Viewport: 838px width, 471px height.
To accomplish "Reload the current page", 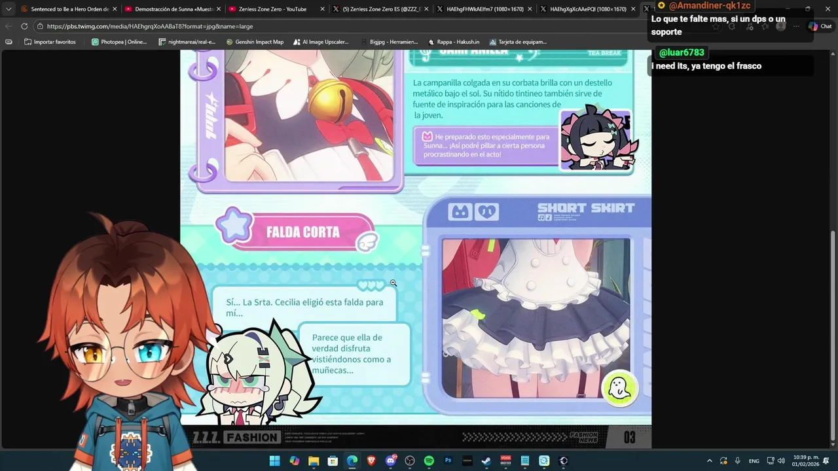I will pos(24,26).
